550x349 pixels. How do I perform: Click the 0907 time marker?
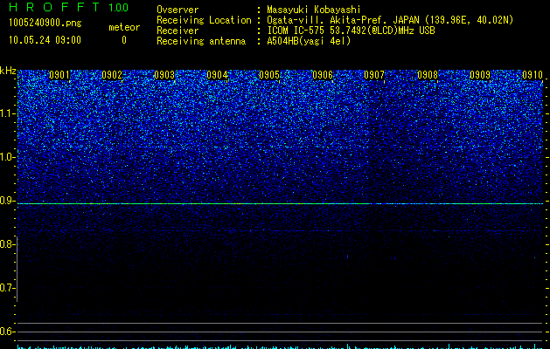click(x=374, y=75)
